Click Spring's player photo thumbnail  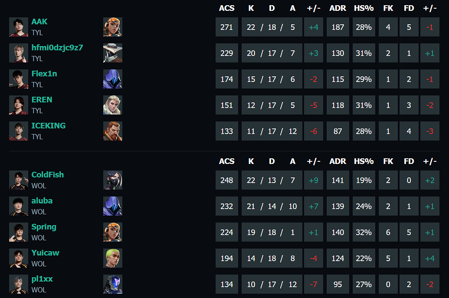coord(19,232)
